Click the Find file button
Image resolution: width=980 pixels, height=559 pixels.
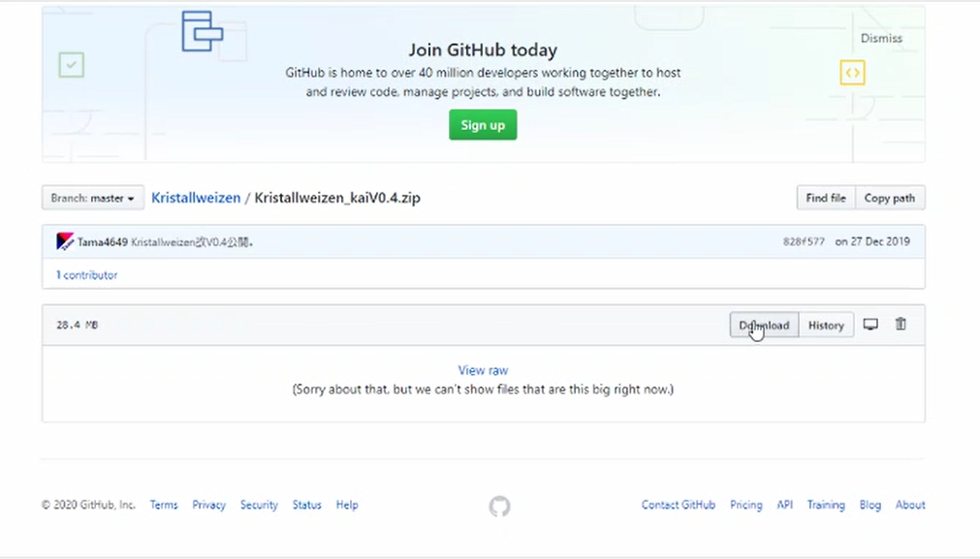(x=826, y=198)
